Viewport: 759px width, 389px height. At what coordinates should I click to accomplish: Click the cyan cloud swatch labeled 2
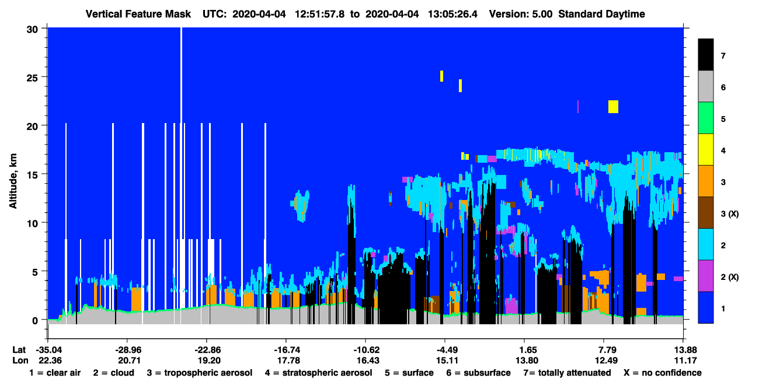(706, 244)
